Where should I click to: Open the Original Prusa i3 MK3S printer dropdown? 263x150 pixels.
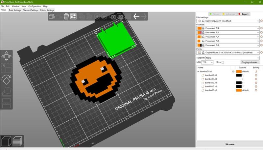(228, 52)
